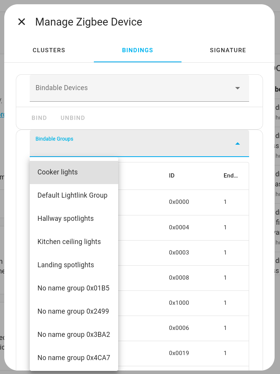Pick Hallway spotlights group
The width and height of the screenshot is (280, 374).
[66, 219]
